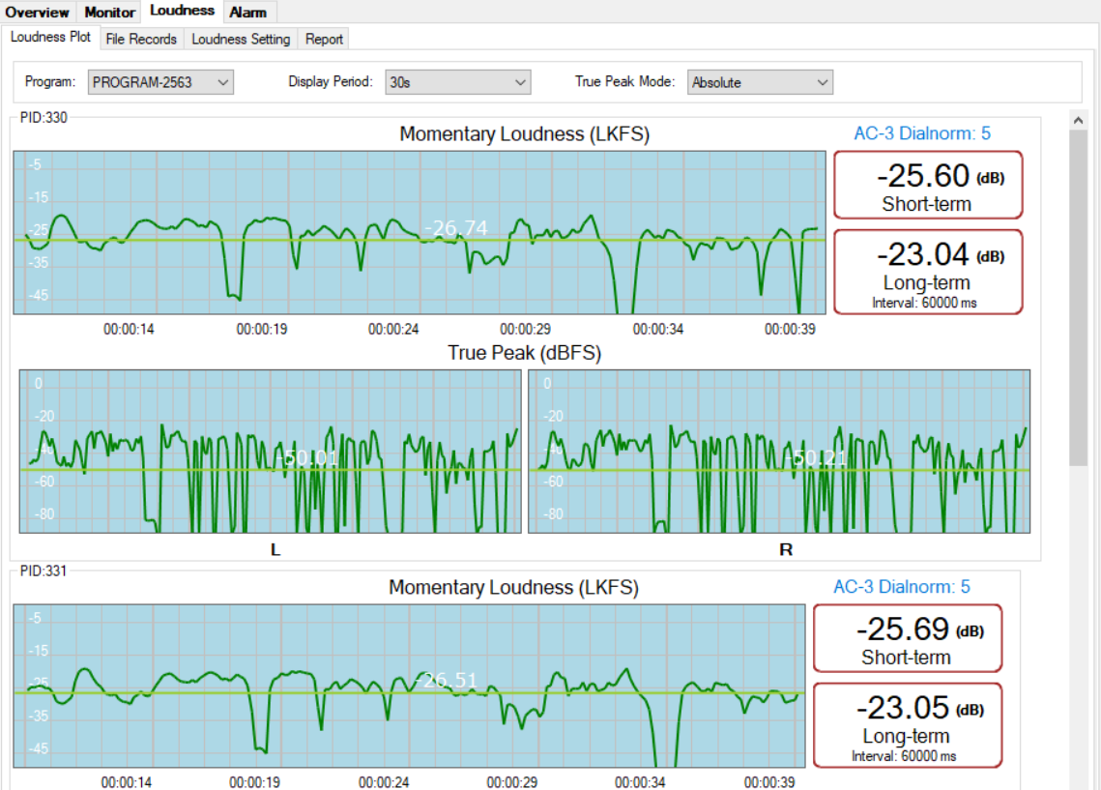
Task: Switch to the Report sub-tab
Action: tap(324, 39)
